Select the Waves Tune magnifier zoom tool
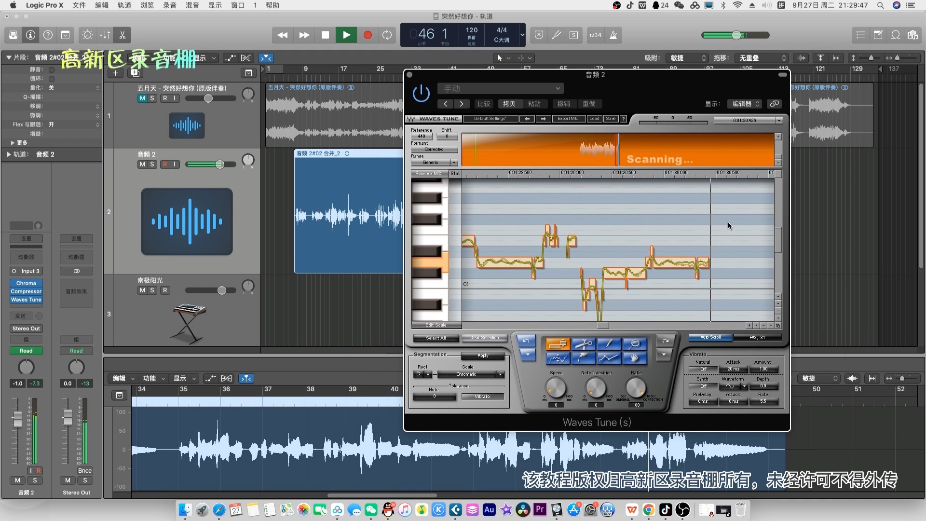926x521 pixels. (x=635, y=343)
